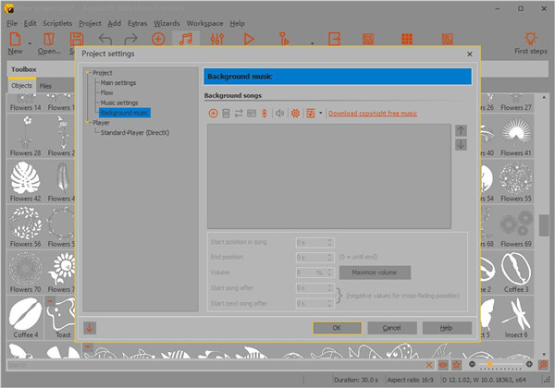The height and width of the screenshot is (388, 555).
Task: Open the mixer sliders icon in main toolbar
Action: [217, 39]
